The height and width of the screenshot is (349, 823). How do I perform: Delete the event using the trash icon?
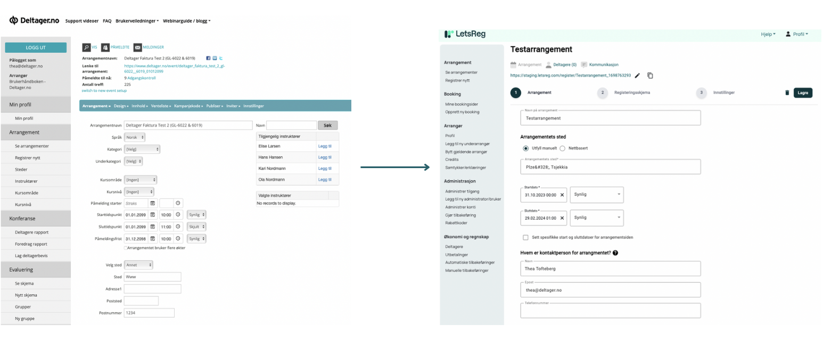787,93
